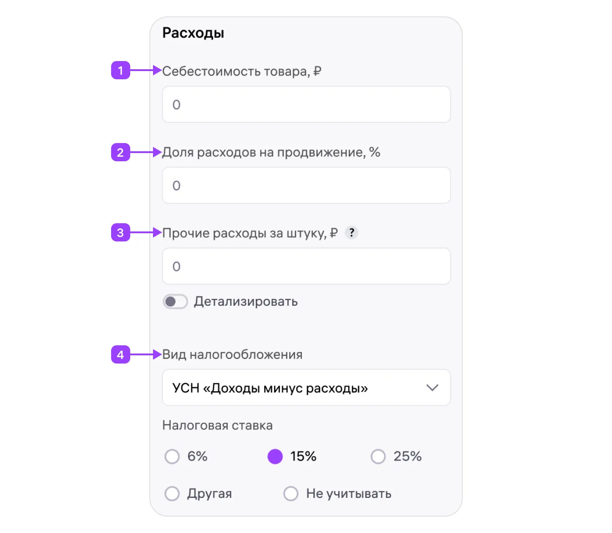
Task: Click the question mark help icon
Action: 352,232
